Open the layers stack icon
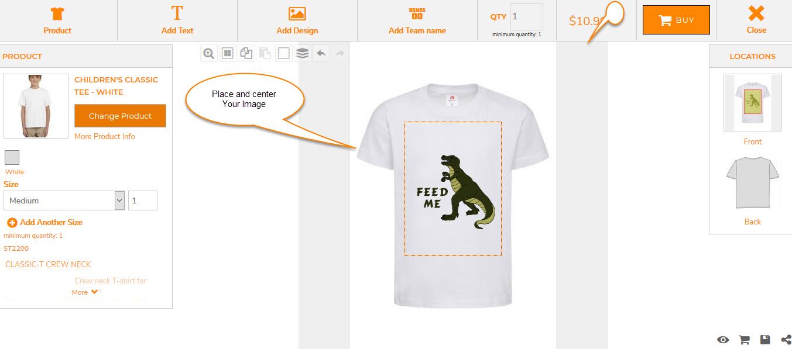Screen dimensions: 792x349 302,54
